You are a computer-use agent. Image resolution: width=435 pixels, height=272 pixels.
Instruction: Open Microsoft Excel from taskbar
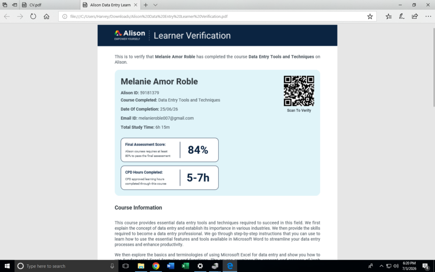point(185,266)
